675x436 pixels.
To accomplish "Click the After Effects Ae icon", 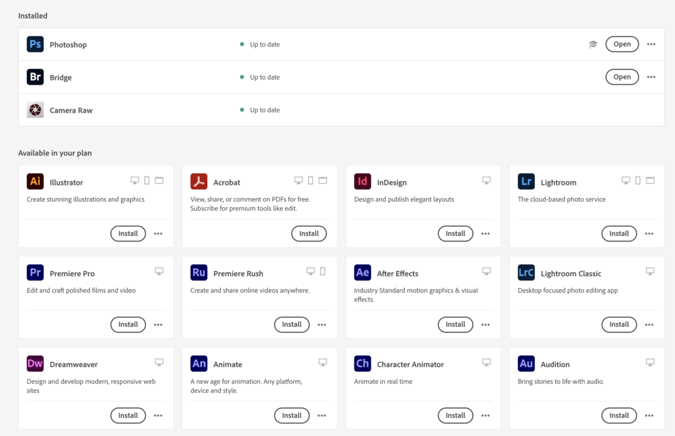I will pos(362,272).
